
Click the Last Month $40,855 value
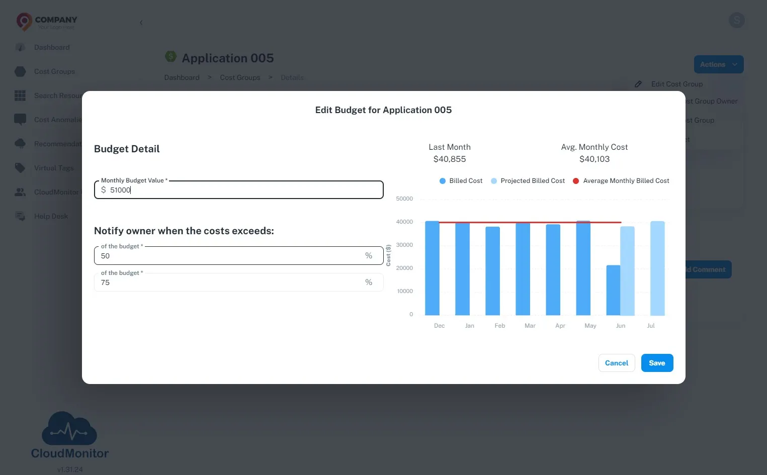click(x=450, y=159)
